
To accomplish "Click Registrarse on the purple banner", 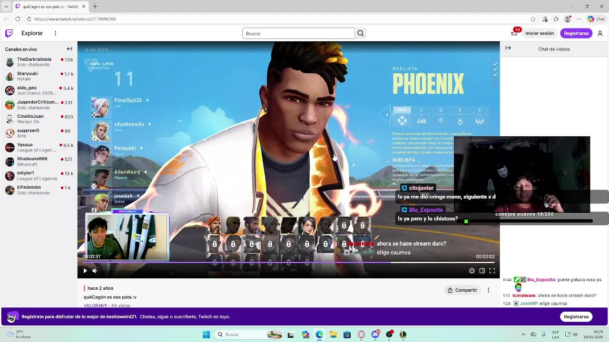I will [576, 317].
